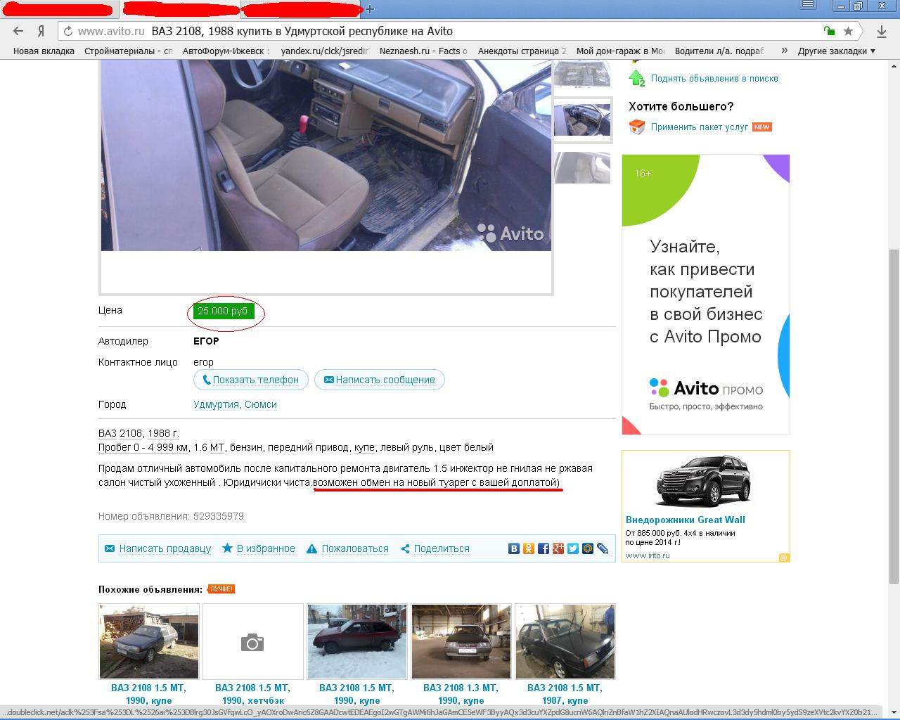Image resolution: width=900 pixels, height=720 pixels.
Task: Share the listing on Odnoklassniki
Action: [529, 548]
